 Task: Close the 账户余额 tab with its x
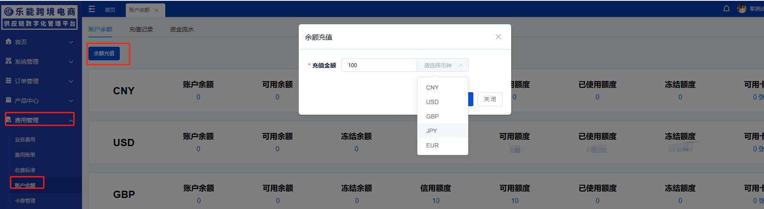[x=156, y=10]
